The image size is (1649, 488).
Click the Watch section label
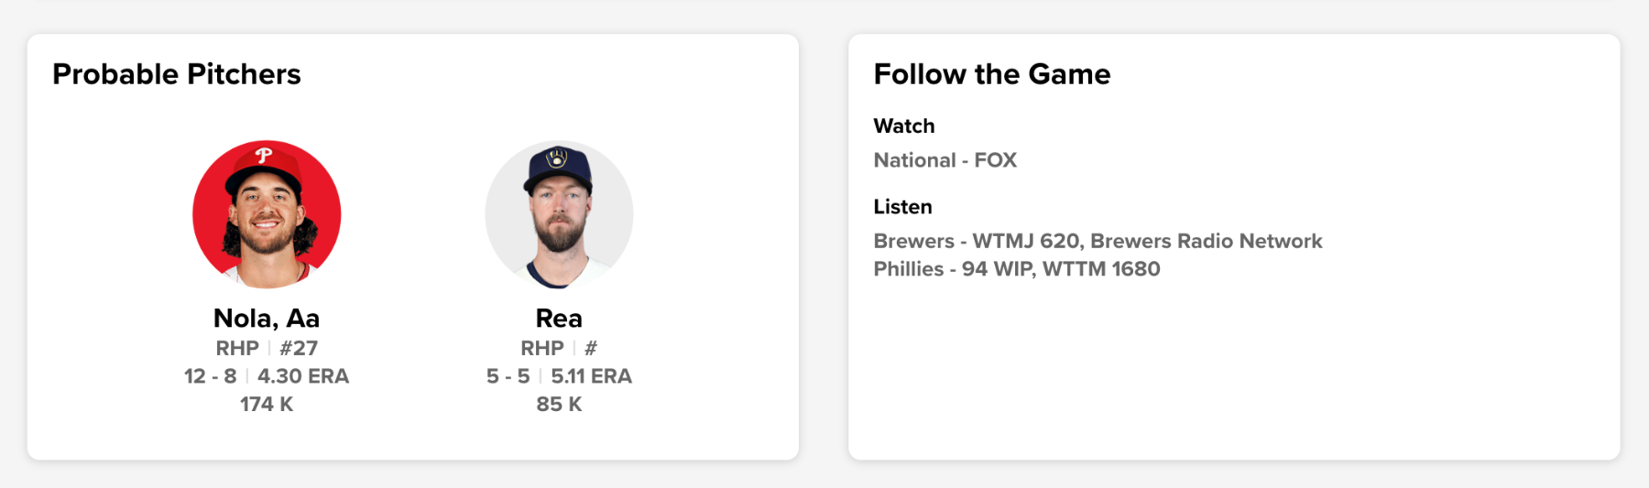[x=903, y=126]
